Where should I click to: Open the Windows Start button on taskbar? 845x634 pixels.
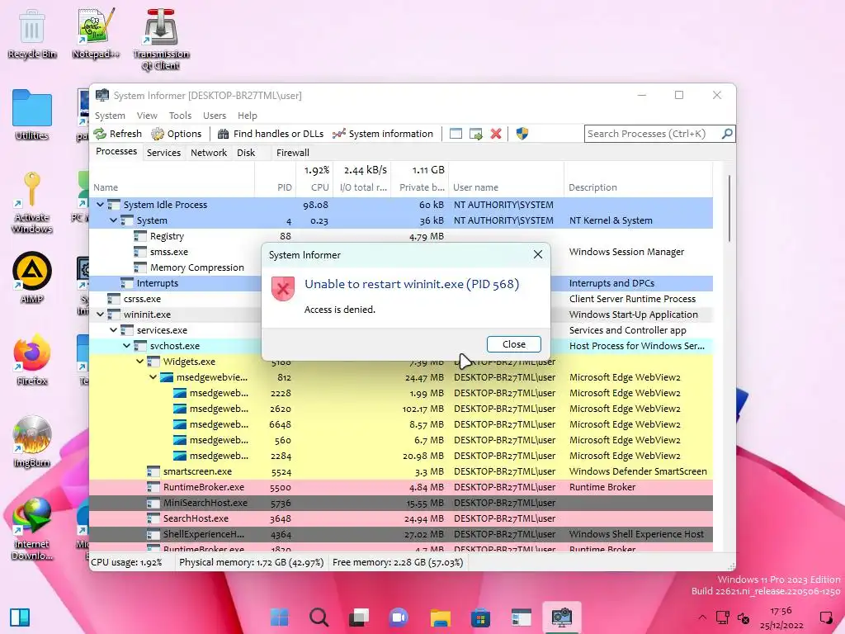279,617
